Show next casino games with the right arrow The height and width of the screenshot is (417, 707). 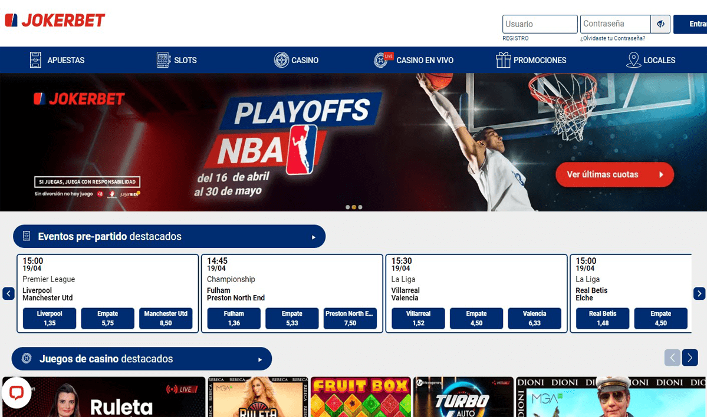[x=690, y=358]
